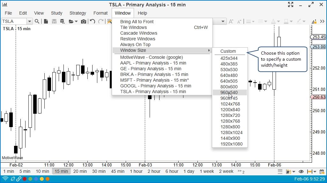The image size is (327, 183).
Task: Expand the bar spacing arrows dropdown arrow
Action: [315, 172]
